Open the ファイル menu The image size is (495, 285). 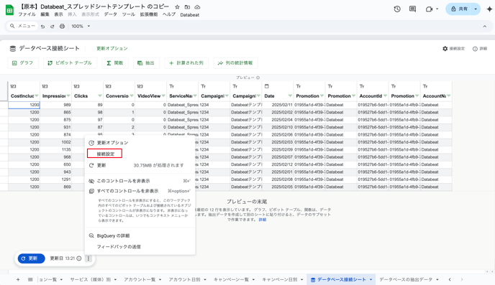pyautogui.click(x=27, y=14)
